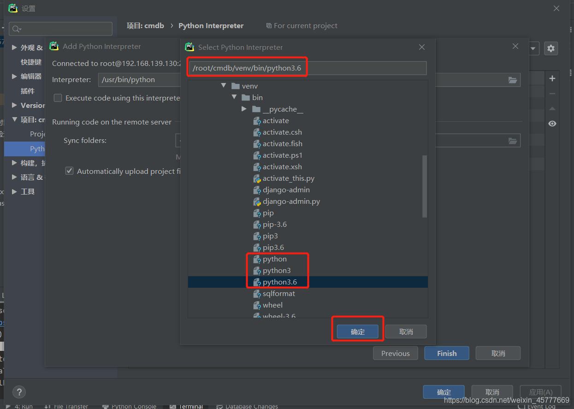Click the plus icon to add package
The image size is (574, 409).
pos(552,78)
